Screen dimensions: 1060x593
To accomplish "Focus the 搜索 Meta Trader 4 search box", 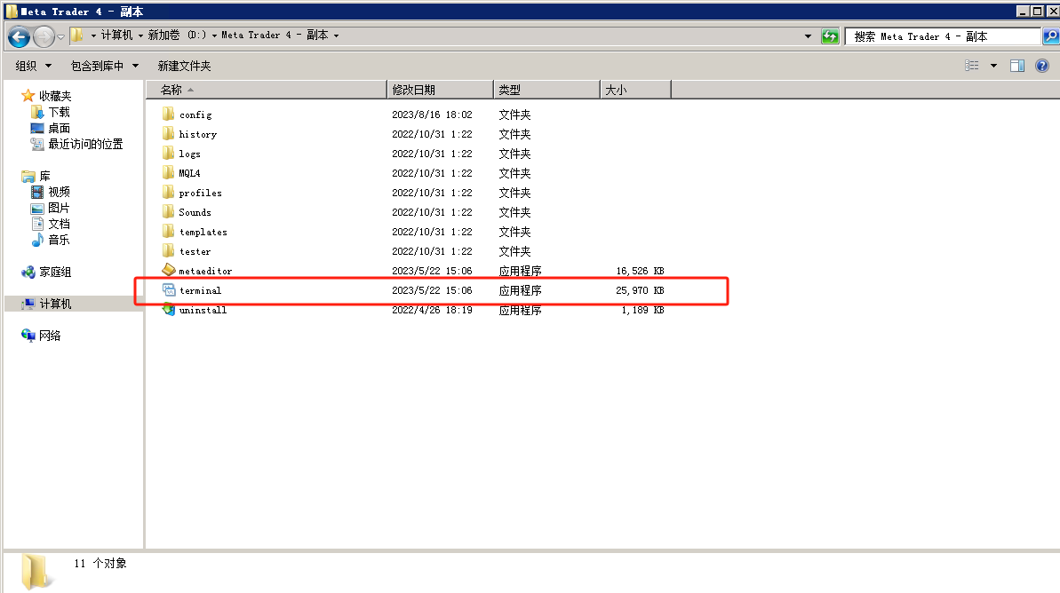I will point(943,36).
